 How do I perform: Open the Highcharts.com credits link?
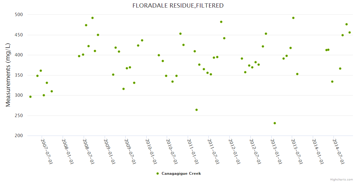[341, 179]
